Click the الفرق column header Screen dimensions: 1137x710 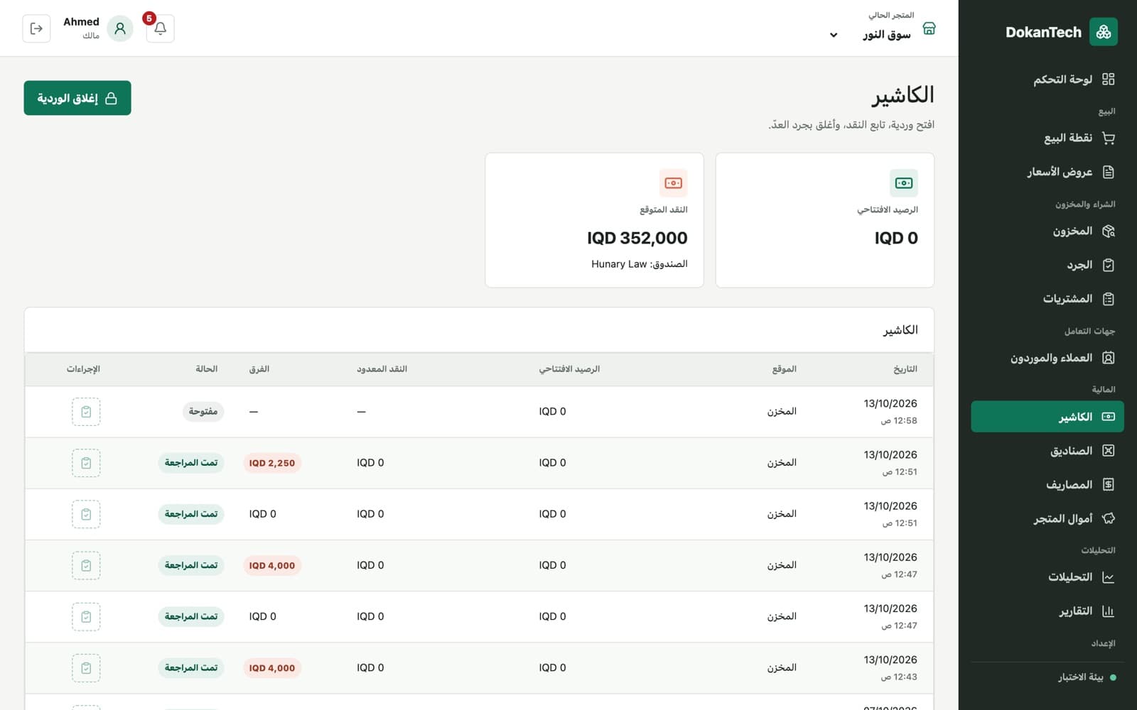[x=259, y=369]
